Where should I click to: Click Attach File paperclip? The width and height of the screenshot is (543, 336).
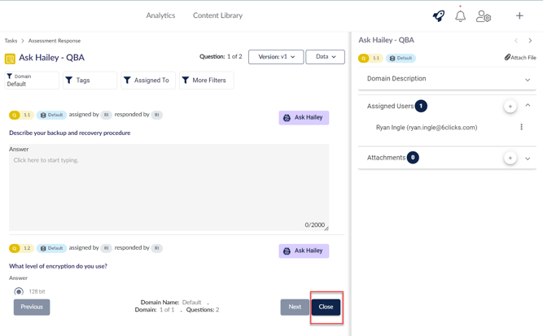pyautogui.click(x=520, y=58)
